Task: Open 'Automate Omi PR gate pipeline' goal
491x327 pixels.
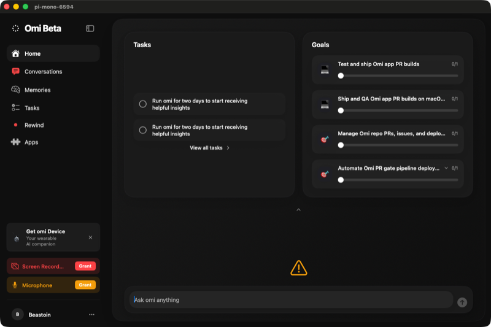Action: (x=388, y=174)
